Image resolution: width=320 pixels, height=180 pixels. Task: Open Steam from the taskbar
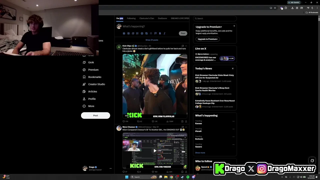click(x=182, y=177)
